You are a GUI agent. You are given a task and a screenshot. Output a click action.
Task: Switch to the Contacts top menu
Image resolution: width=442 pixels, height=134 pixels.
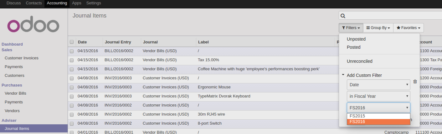(x=34, y=3)
